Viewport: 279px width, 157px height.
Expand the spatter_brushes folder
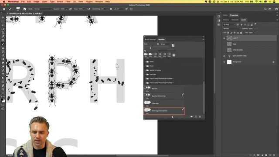145,70
